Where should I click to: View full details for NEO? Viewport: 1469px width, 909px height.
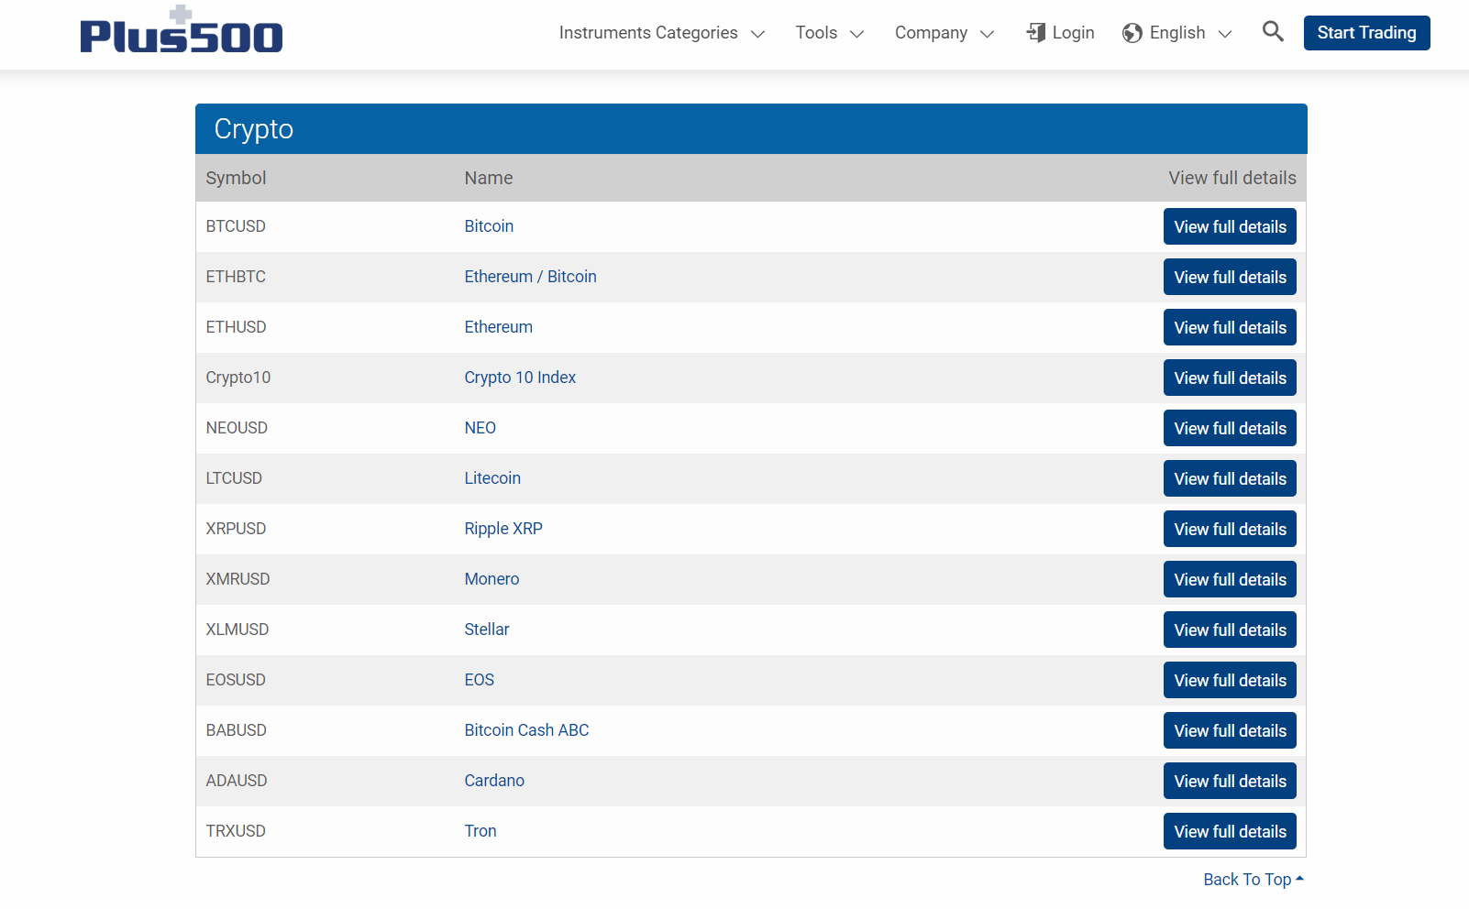click(x=1230, y=428)
